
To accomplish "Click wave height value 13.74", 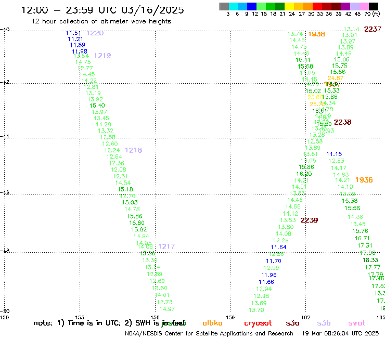I will (295, 34).
